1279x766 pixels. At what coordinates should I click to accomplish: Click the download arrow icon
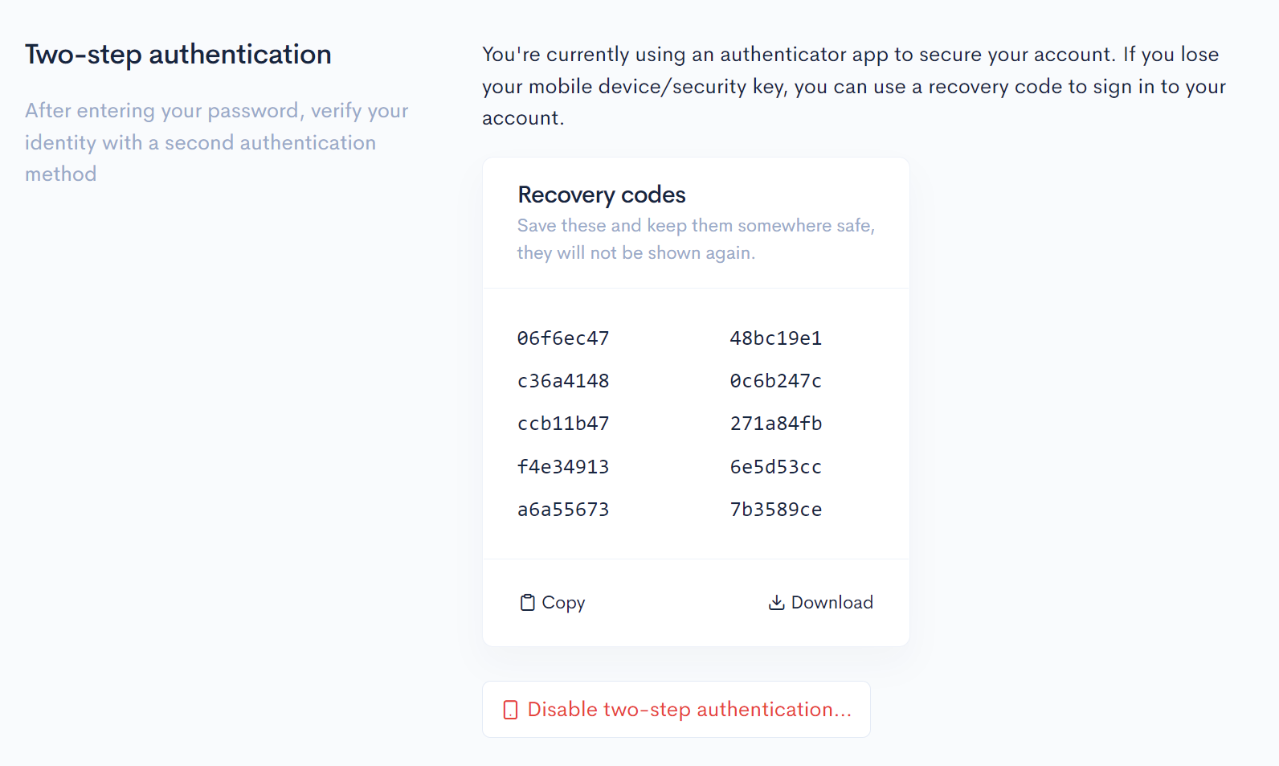click(776, 602)
